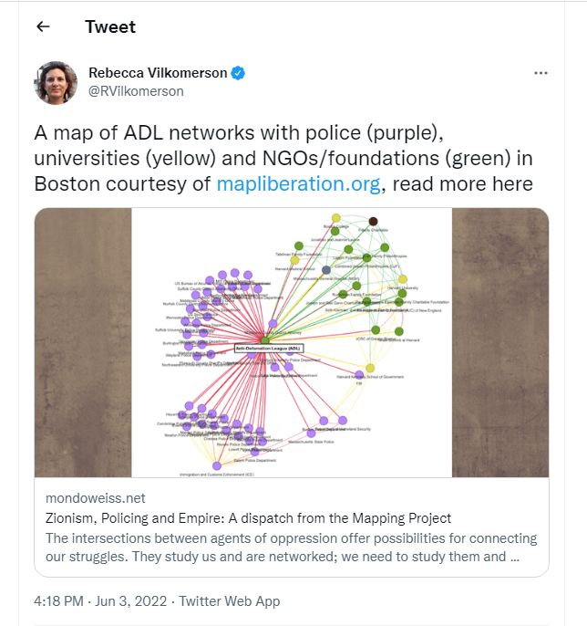Click the dark brown node at the map's top

(x=374, y=222)
